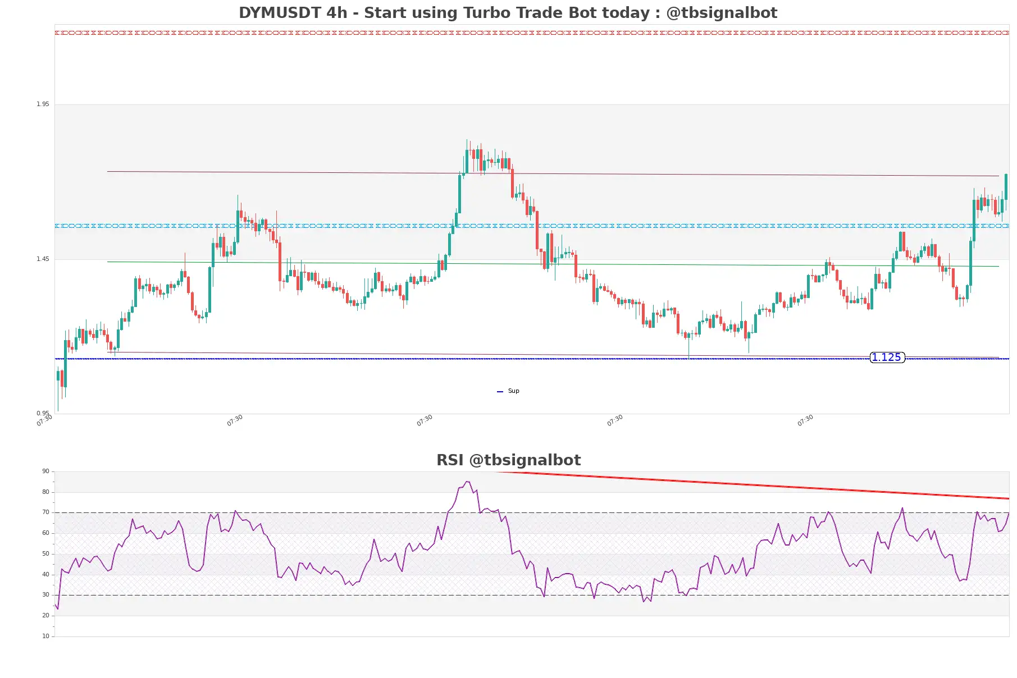The width and height of the screenshot is (1017, 678).
Task: Click the 70 overbought label on RSI axis
Action: (x=45, y=512)
